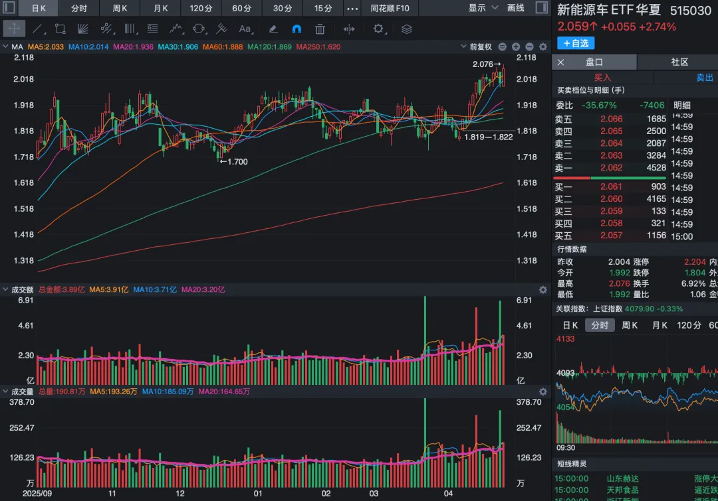Image resolution: width=718 pixels, height=501 pixels.
Task: Toggle the magnet snap tool
Action: pyautogui.click(x=297, y=29)
